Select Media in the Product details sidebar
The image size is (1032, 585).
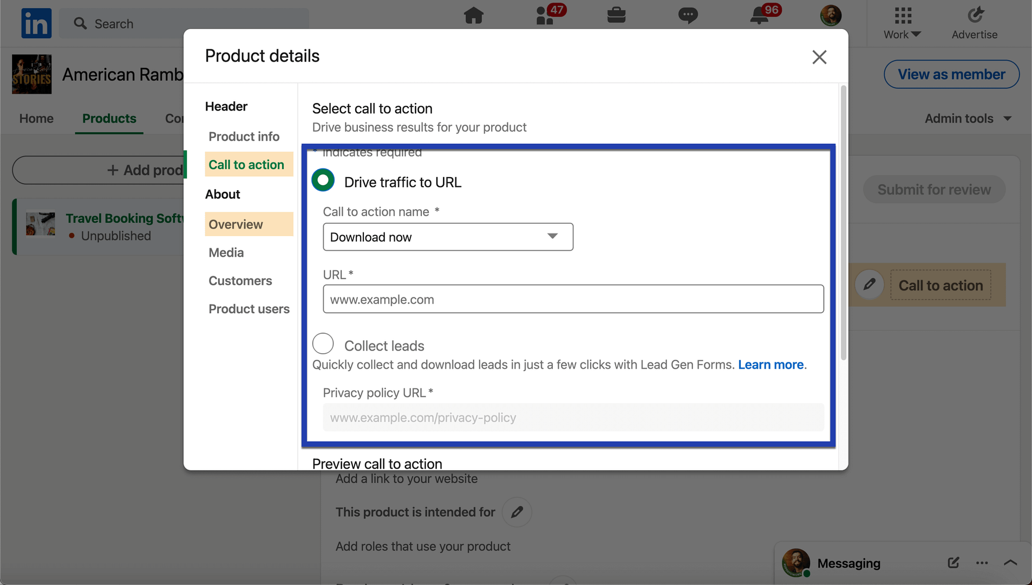click(226, 252)
